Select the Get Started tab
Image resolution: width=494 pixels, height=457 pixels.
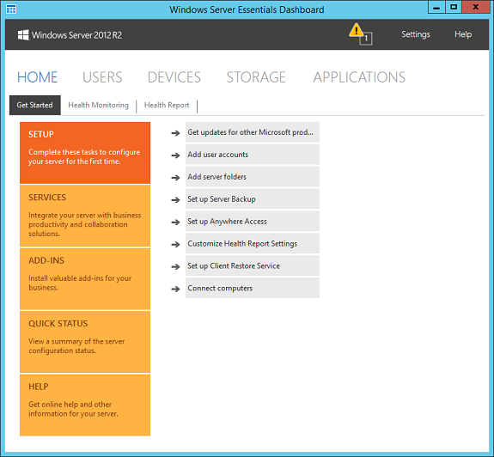[x=35, y=105]
